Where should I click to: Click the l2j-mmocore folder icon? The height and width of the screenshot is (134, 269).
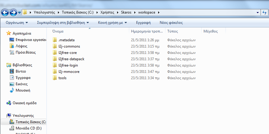[55, 72]
